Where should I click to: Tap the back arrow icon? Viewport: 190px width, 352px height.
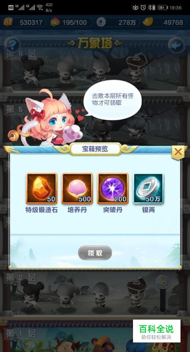[x=177, y=45]
